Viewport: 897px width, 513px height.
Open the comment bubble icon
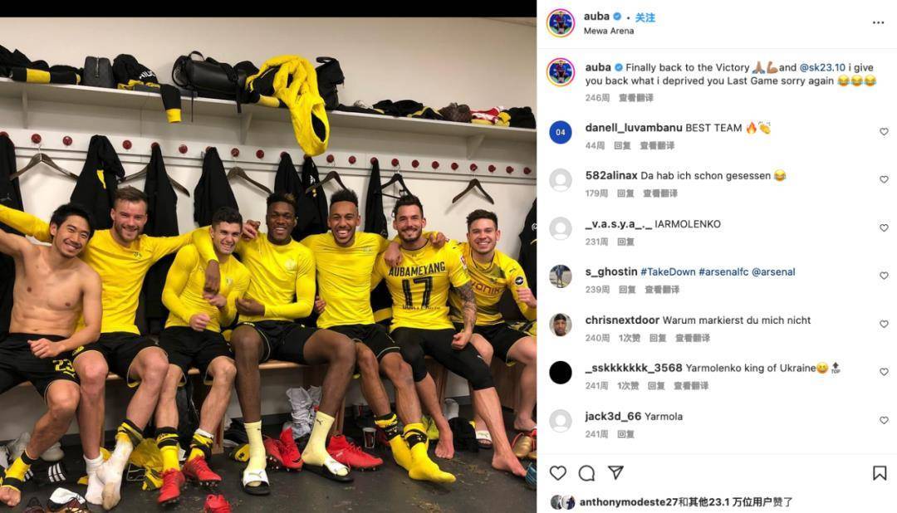pos(586,473)
